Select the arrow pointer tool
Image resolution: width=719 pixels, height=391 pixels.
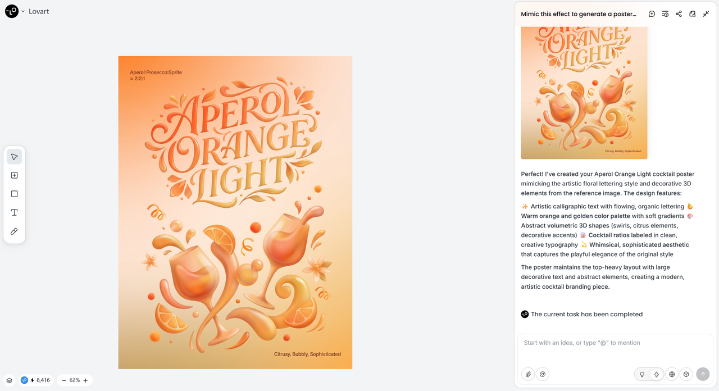coord(15,157)
